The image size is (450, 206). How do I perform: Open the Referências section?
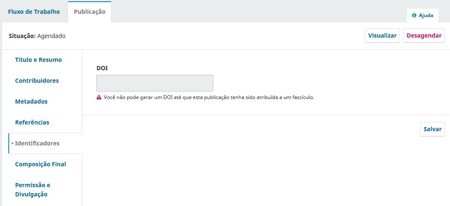tap(32, 122)
